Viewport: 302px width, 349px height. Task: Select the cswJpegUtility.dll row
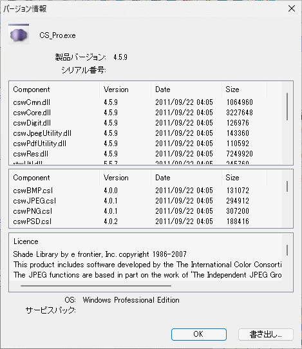(x=146, y=133)
